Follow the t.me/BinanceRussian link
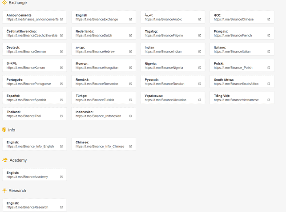This screenshot has height=212, width=286. coord(165,84)
